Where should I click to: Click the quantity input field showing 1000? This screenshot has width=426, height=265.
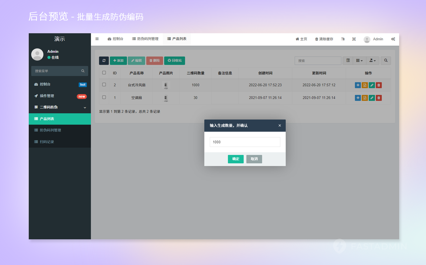coord(245,142)
